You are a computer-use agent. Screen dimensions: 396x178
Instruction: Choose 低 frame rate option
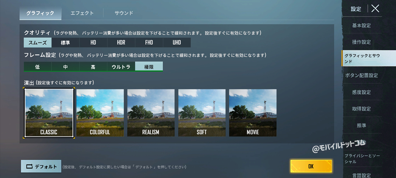point(37,67)
